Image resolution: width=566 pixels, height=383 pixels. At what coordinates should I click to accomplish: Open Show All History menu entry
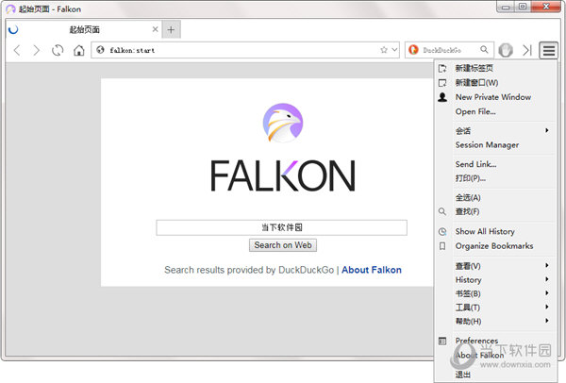click(495, 231)
